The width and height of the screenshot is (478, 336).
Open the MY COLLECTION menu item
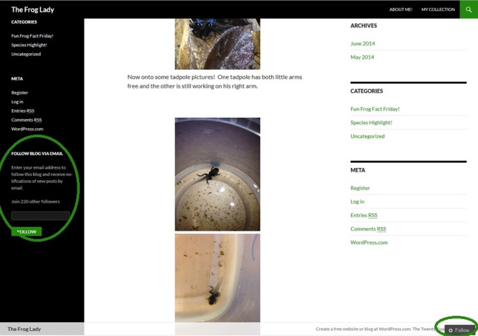(x=438, y=9)
